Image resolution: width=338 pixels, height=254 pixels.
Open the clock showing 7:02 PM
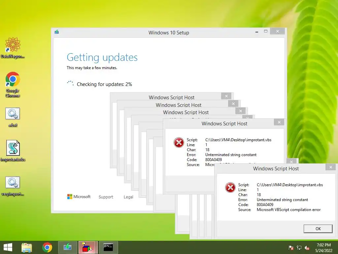[x=323, y=248]
